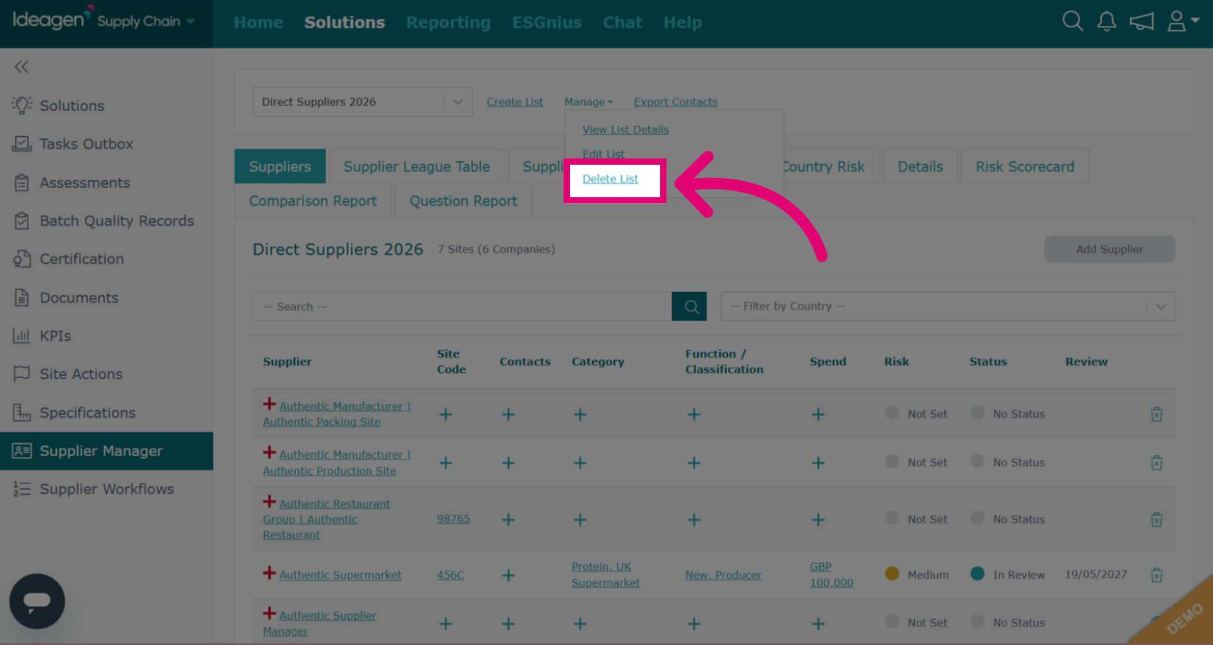Click Export Contacts link
The height and width of the screenshot is (645, 1213).
[x=675, y=102]
